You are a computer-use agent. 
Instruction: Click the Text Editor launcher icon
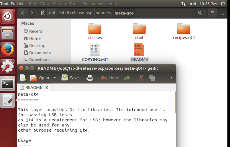pos(7,100)
